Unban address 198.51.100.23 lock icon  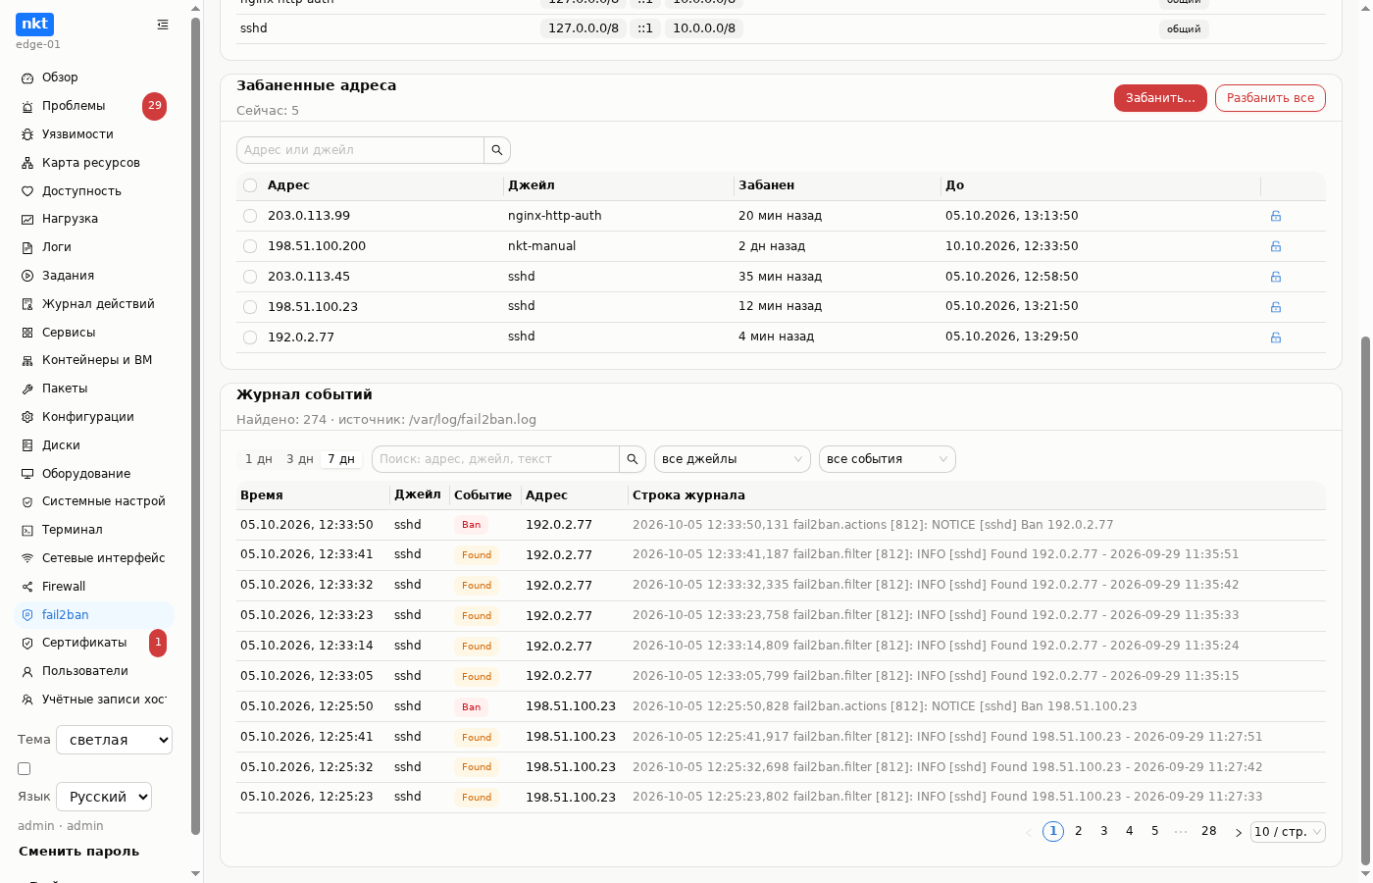[x=1276, y=307]
